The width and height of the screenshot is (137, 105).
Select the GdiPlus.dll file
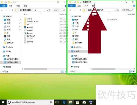pos(30,36)
